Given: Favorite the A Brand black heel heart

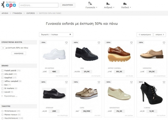Looking at the screenshot, I should pyautogui.click(x=164, y=82).
